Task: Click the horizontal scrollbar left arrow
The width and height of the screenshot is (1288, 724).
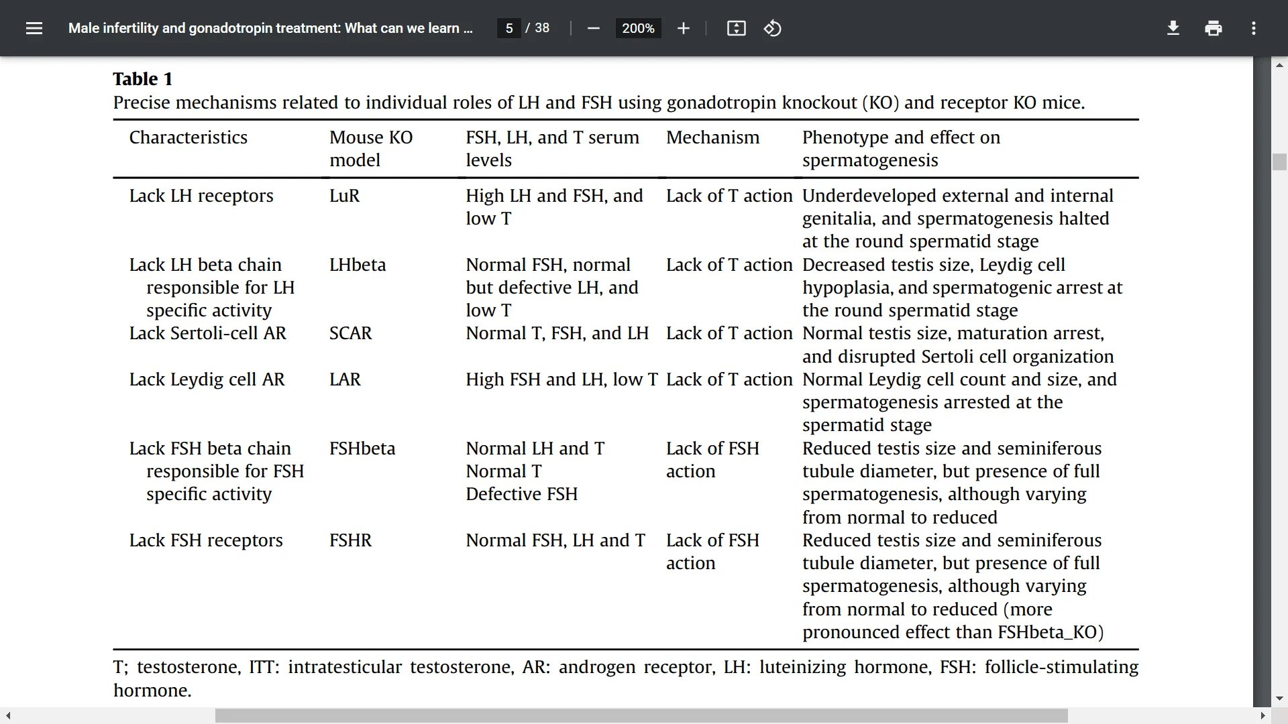Action: (x=7, y=715)
